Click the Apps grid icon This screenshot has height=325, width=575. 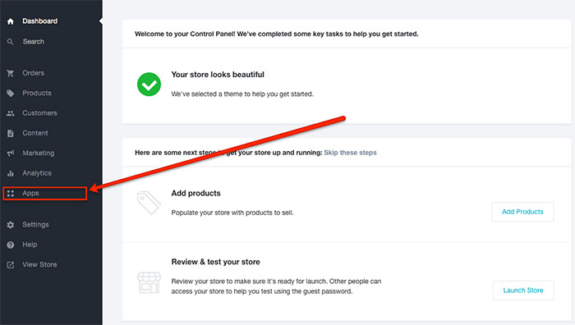[10, 194]
